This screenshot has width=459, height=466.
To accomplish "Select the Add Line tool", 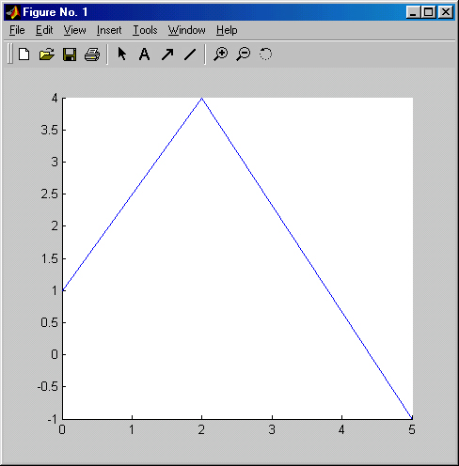I will tap(190, 54).
